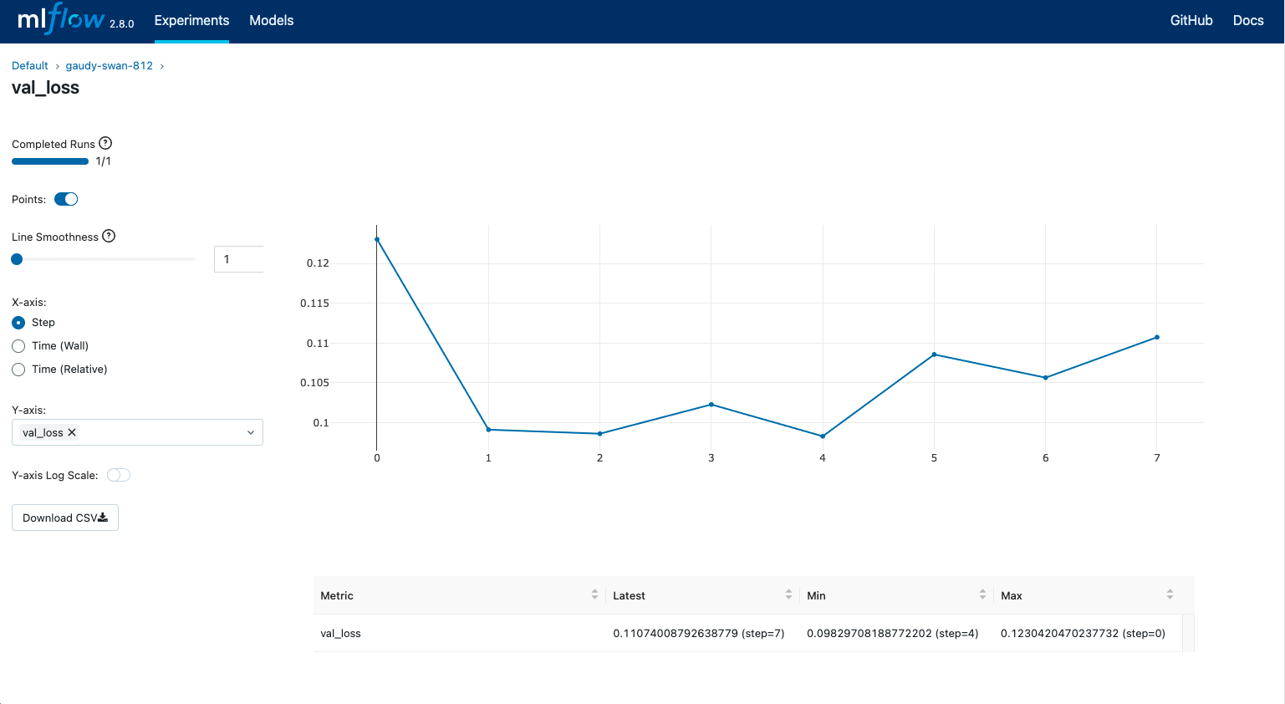Remove val_loss metric using its X icon
1285x704 pixels.
(72, 432)
